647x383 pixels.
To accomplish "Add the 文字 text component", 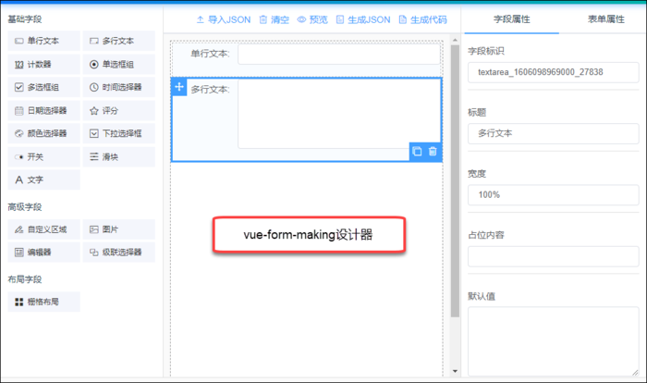I will [43, 179].
